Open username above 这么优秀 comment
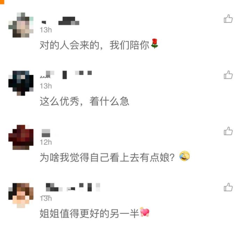Image resolution: width=244 pixels, height=225 pixels. click(66, 75)
